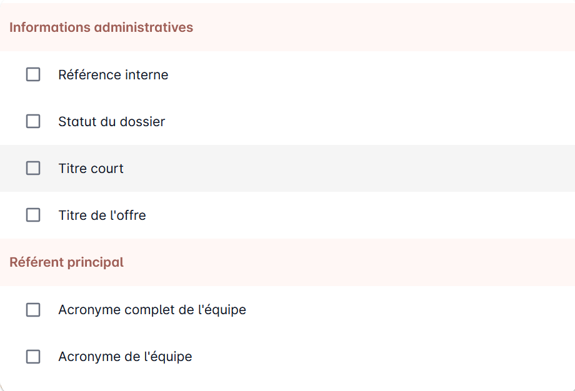Click the Statut du dossier label text
Image resolution: width=575 pixels, height=391 pixels.
[x=112, y=122]
